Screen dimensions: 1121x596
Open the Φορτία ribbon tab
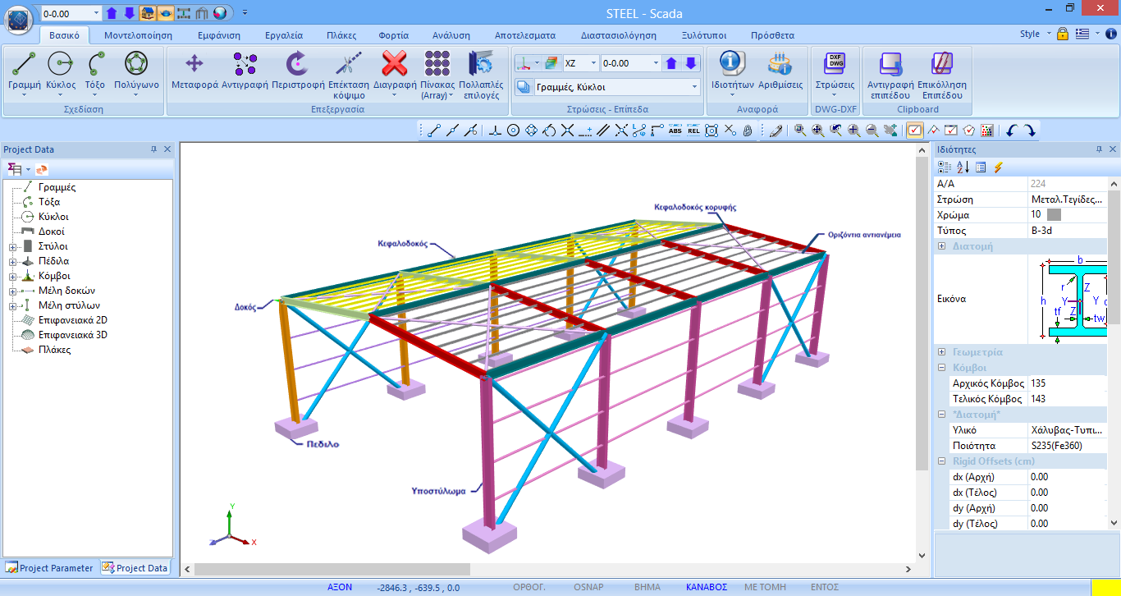(394, 35)
